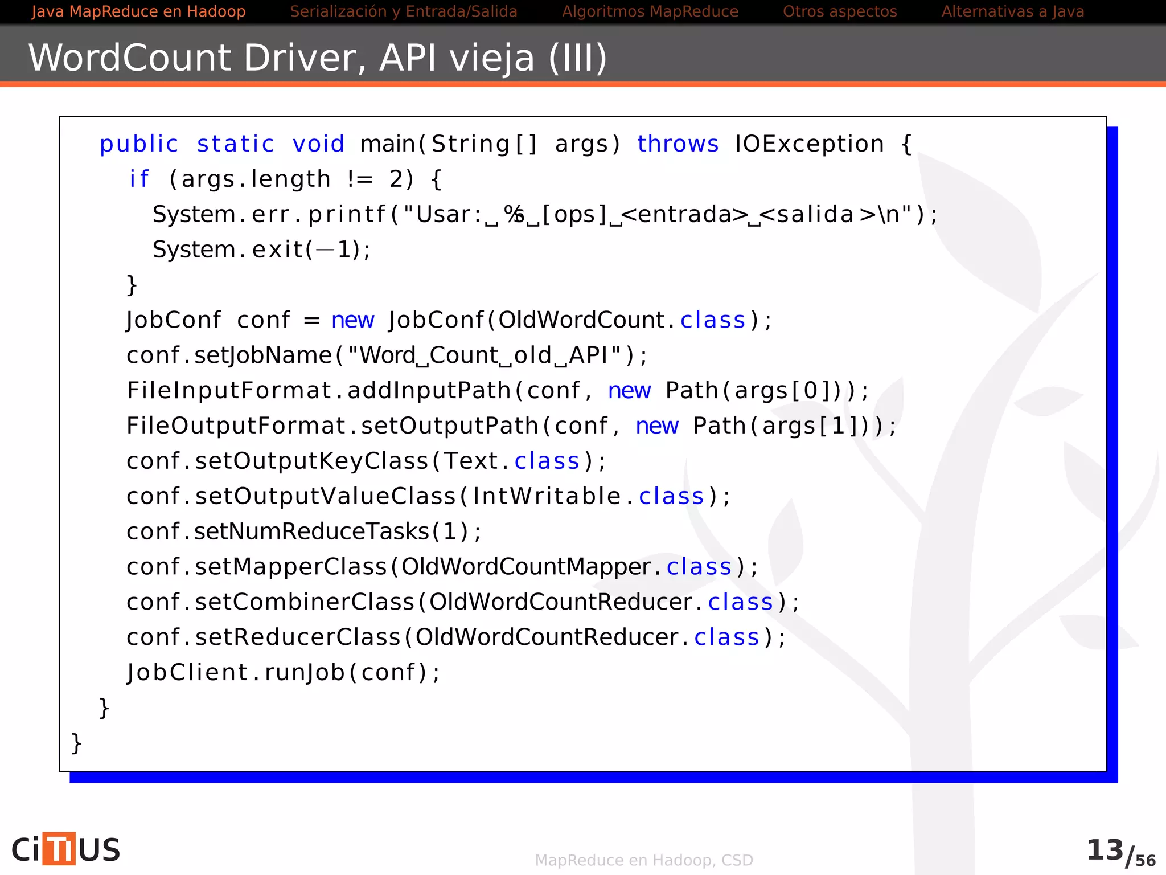
Task: Click the 'System.exit(-1);' statement
Action: coord(261,250)
